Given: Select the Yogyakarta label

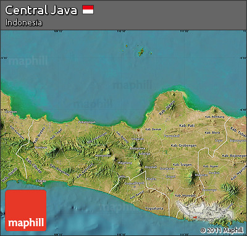Looking at the screenshot, I should point(154,208).
